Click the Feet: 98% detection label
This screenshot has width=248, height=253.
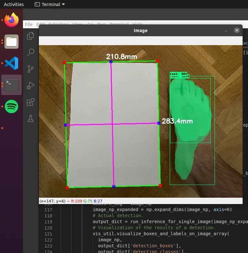tap(178, 74)
